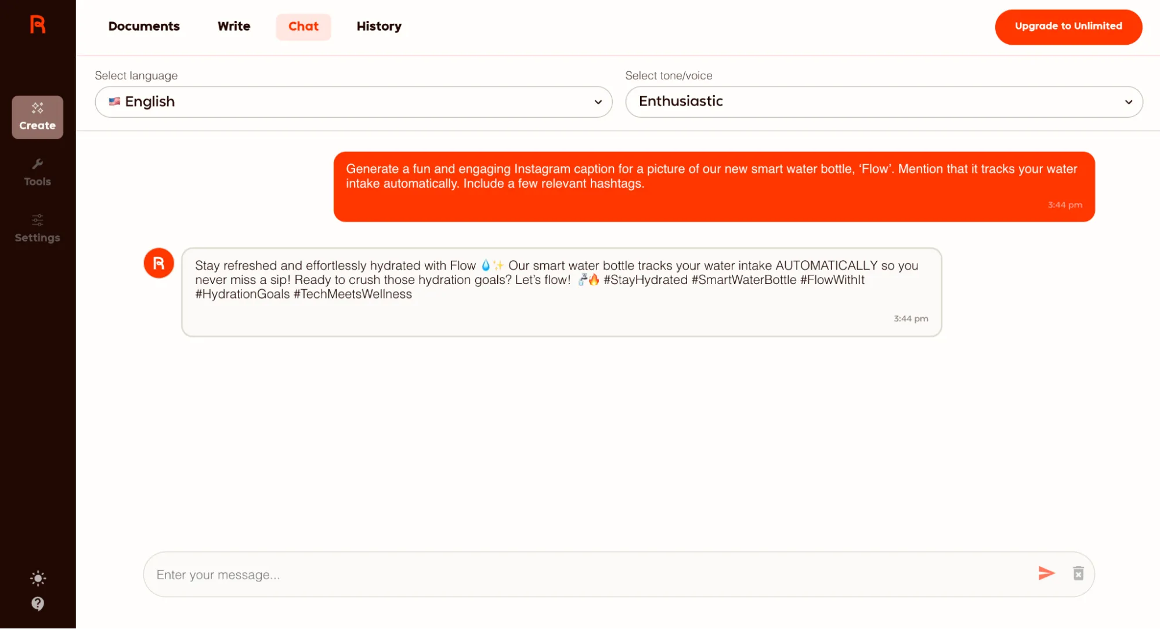This screenshot has height=629, width=1160.
Task: Open the Create section in the sidebar
Action: (37, 117)
